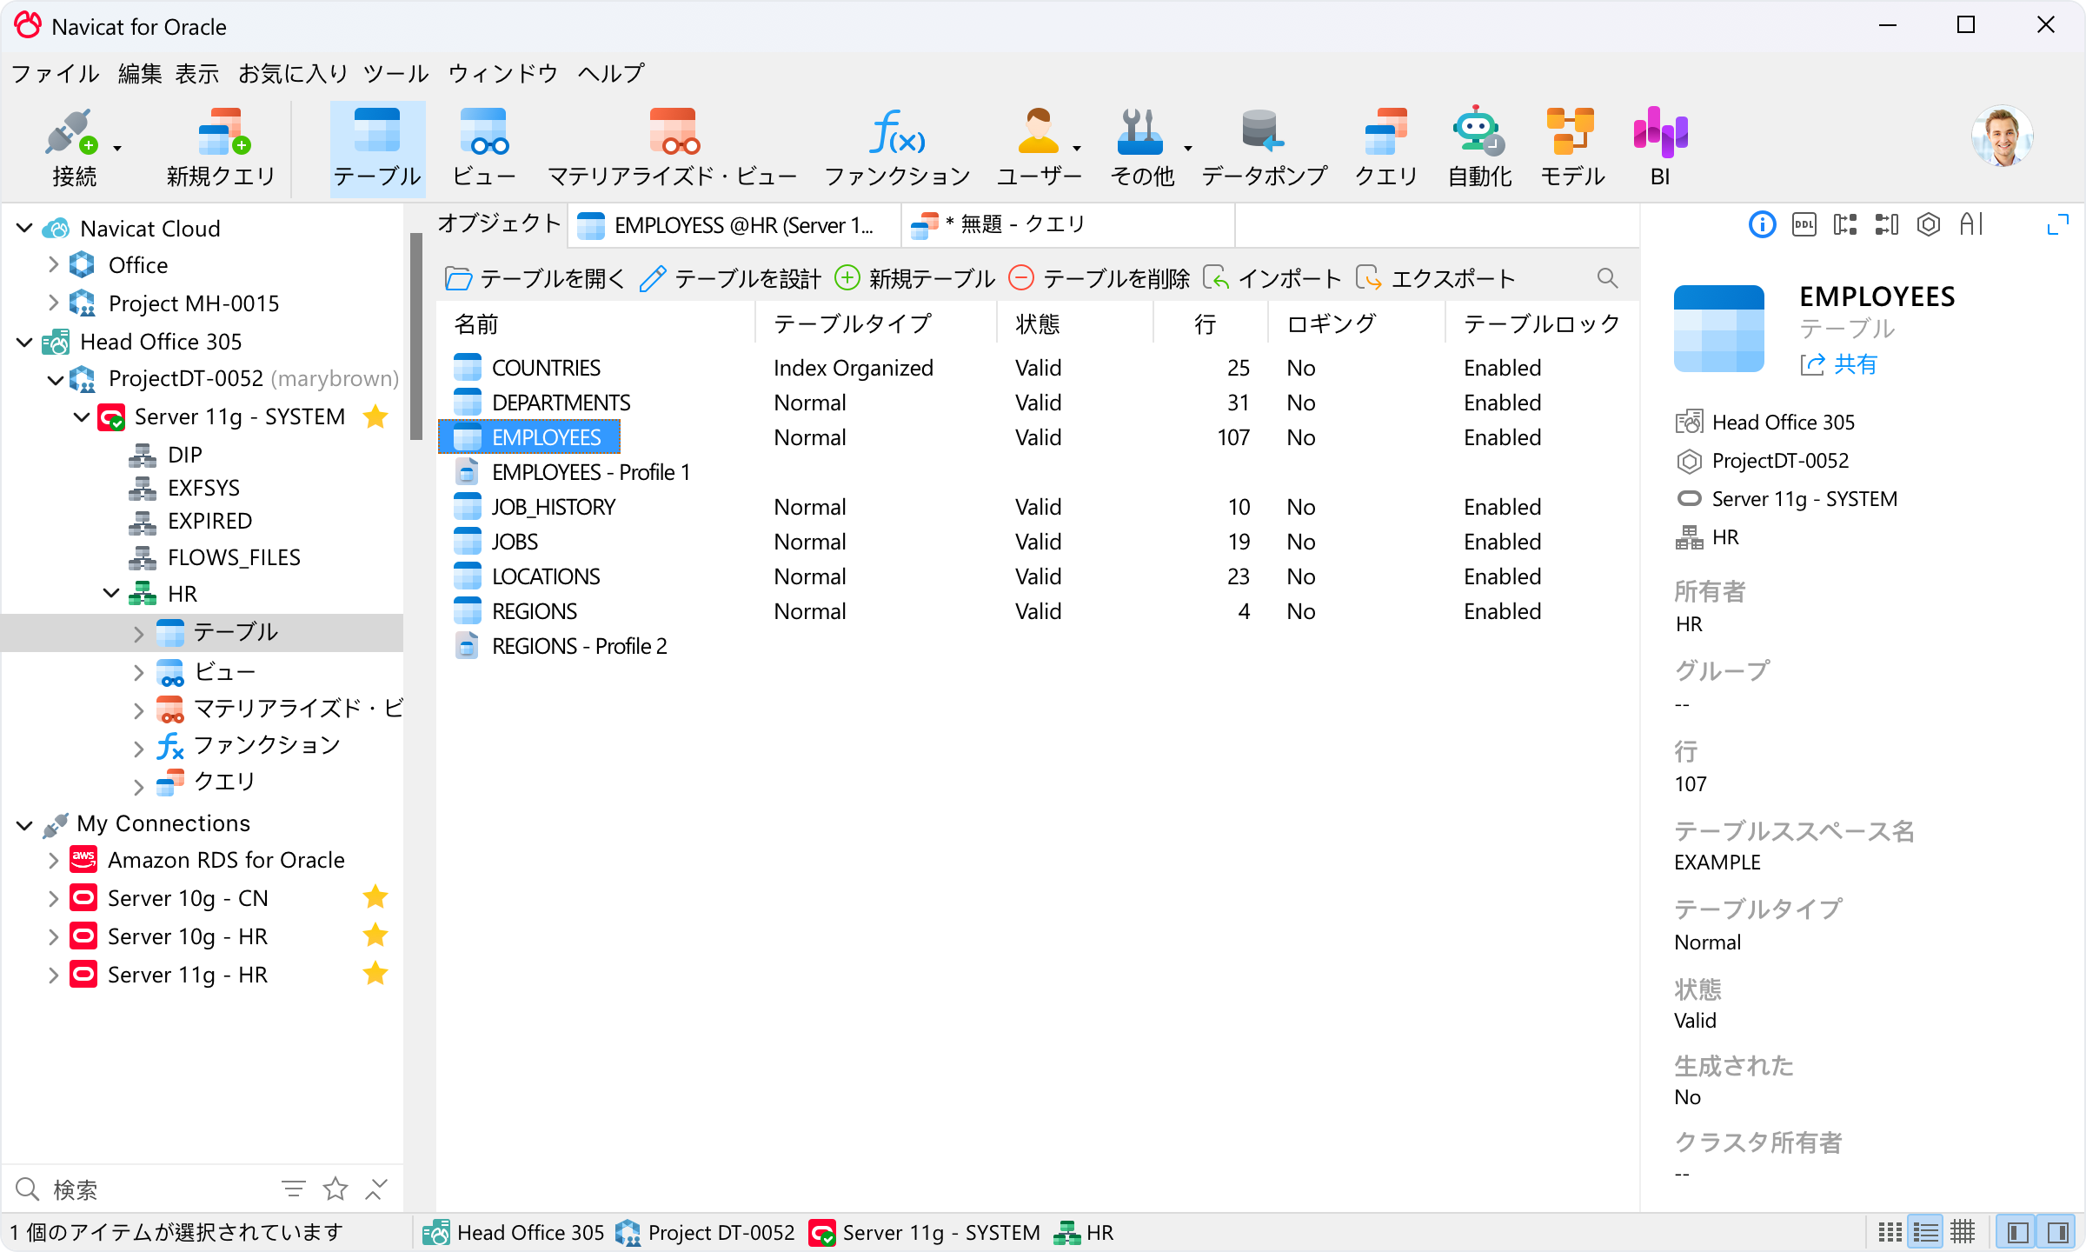Click the filter icon beside sidebar search
The width and height of the screenshot is (2086, 1252).
click(x=294, y=1189)
